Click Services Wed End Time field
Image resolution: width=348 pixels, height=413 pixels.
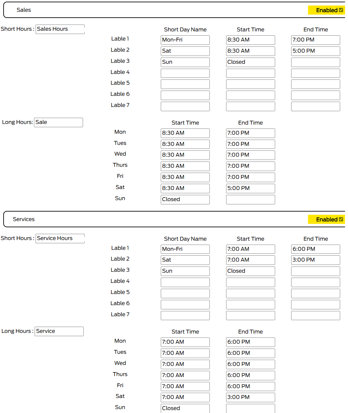point(251,364)
